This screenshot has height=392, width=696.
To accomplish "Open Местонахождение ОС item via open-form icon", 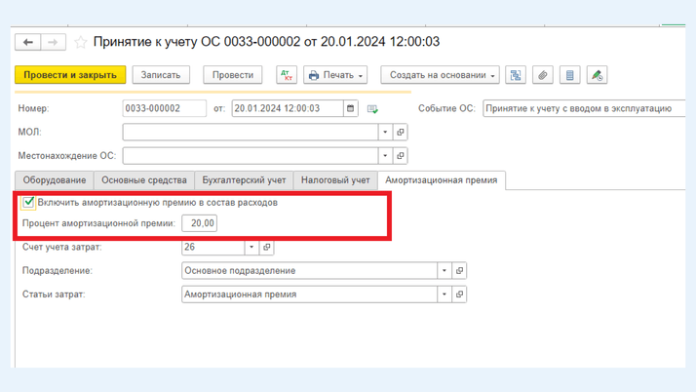I will coord(401,156).
